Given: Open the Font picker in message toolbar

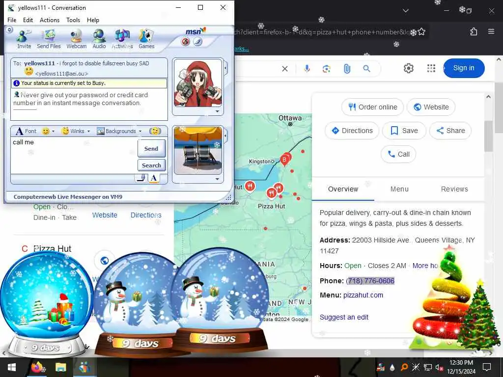Looking at the screenshot, I should point(27,131).
